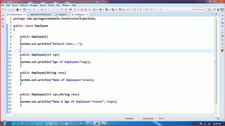Click the Minimize editor area icon

click(212, 14)
